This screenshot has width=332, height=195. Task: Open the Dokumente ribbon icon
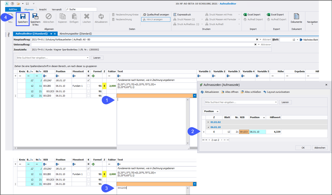(x=296, y=18)
